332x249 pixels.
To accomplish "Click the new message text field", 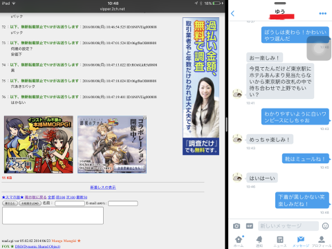I will (x=288, y=226).
